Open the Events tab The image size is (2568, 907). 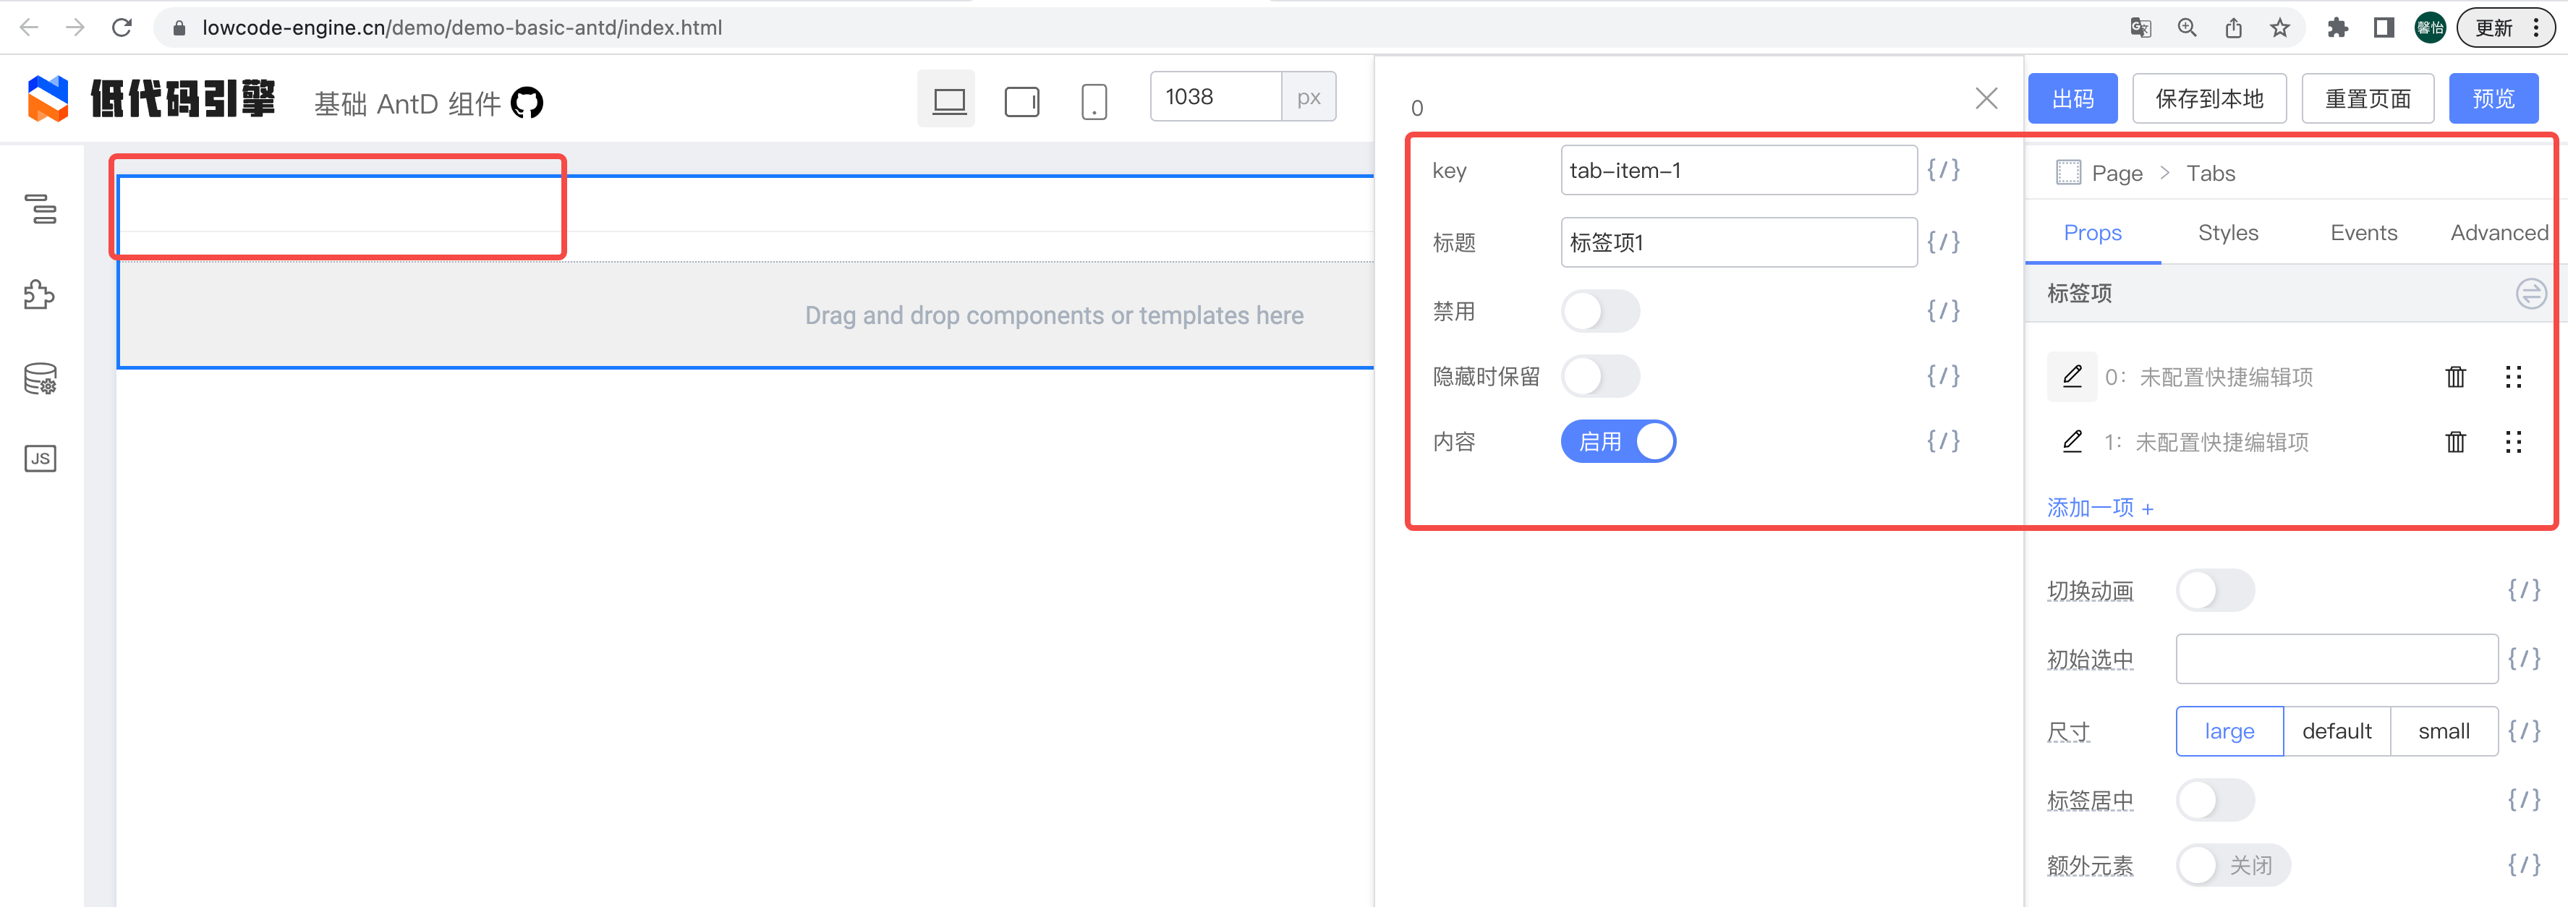(2363, 232)
